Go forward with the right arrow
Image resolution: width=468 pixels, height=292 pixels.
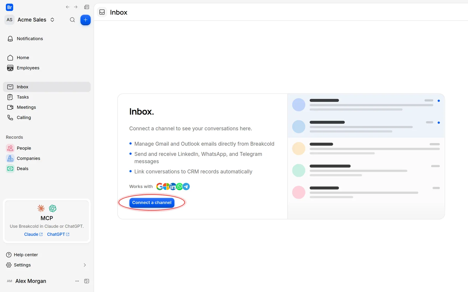click(76, 7)
